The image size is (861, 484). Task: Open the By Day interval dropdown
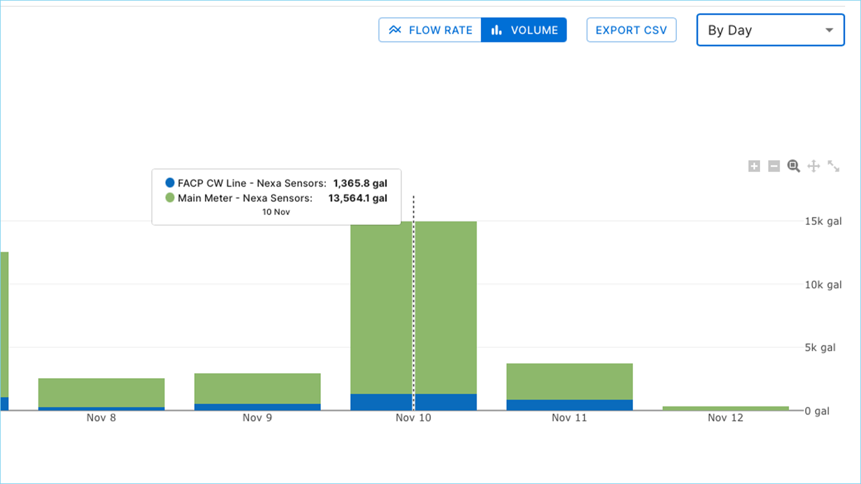(x=770, y=30)
